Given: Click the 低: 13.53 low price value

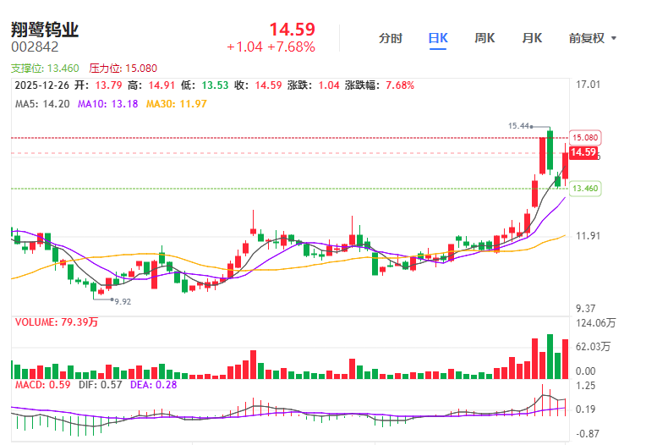Looking at the screenshot, I should [205, 85].
